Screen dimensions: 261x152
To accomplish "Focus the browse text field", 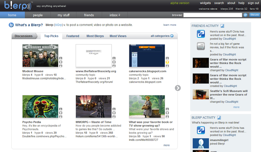I will [213, 15].
